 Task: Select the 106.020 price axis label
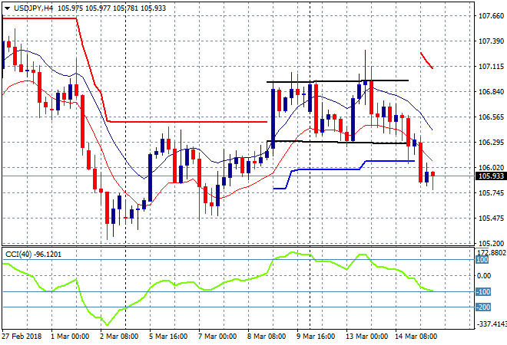pos(491,167)
